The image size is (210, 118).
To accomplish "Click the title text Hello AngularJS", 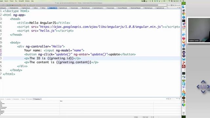I will (43, 23).
